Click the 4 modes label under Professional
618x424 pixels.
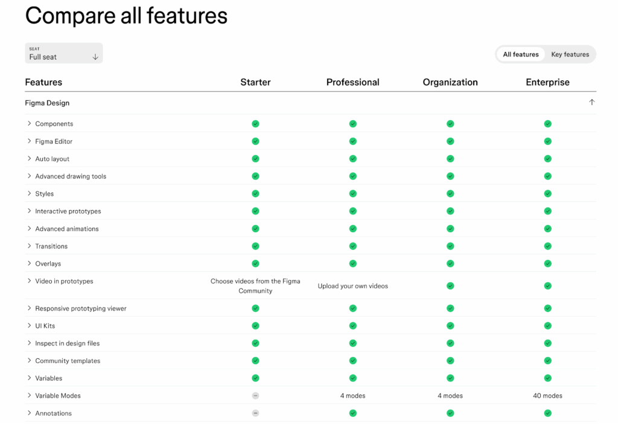[352, 396]
